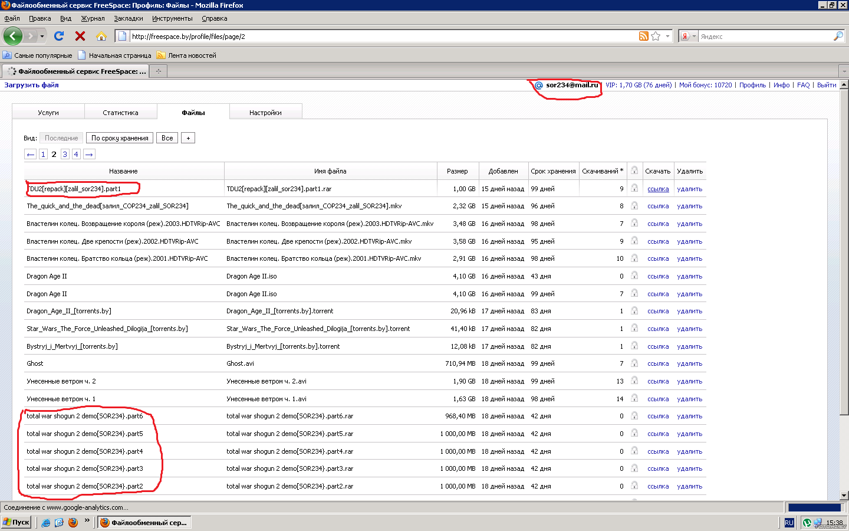Screen dimensions: 849x531
Task: Click lock icon in shogun part6 row
Action: click(x=634, y=415)
